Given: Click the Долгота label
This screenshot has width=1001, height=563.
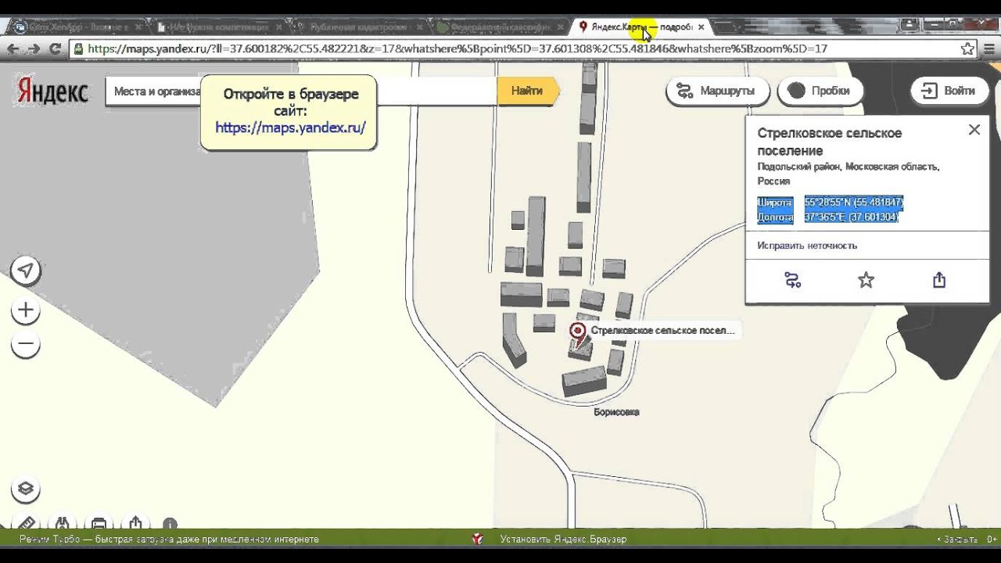Looking at the screenshot, I should 775,217.
